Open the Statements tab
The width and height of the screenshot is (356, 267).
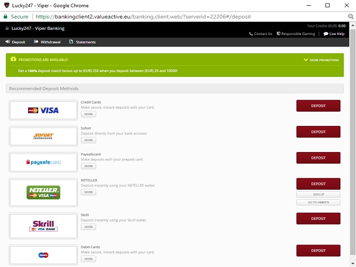tap(83, 42)
